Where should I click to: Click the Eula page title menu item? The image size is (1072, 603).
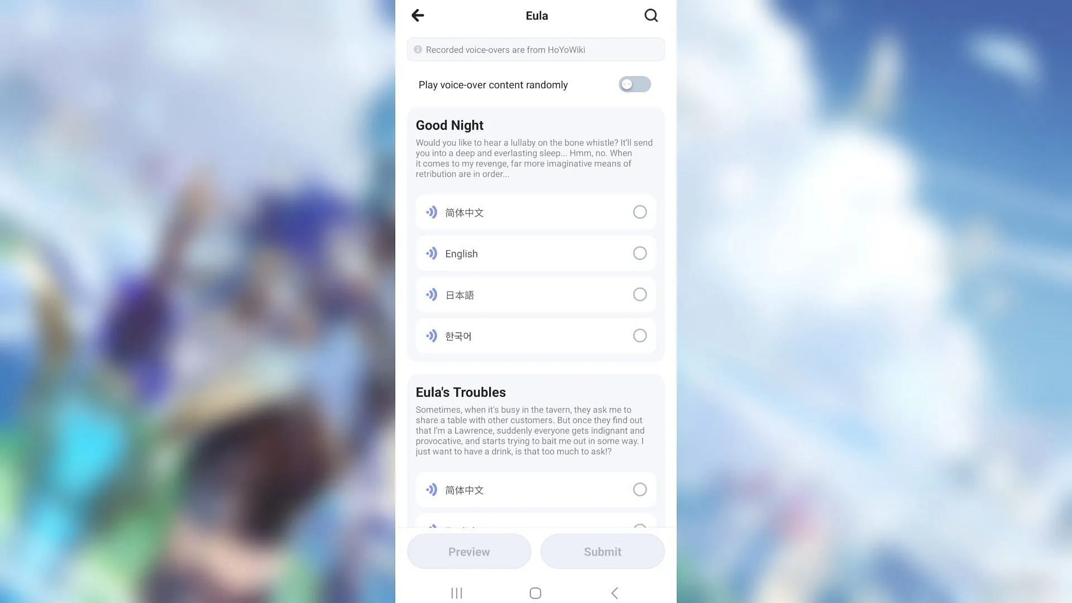pos(536,16)
